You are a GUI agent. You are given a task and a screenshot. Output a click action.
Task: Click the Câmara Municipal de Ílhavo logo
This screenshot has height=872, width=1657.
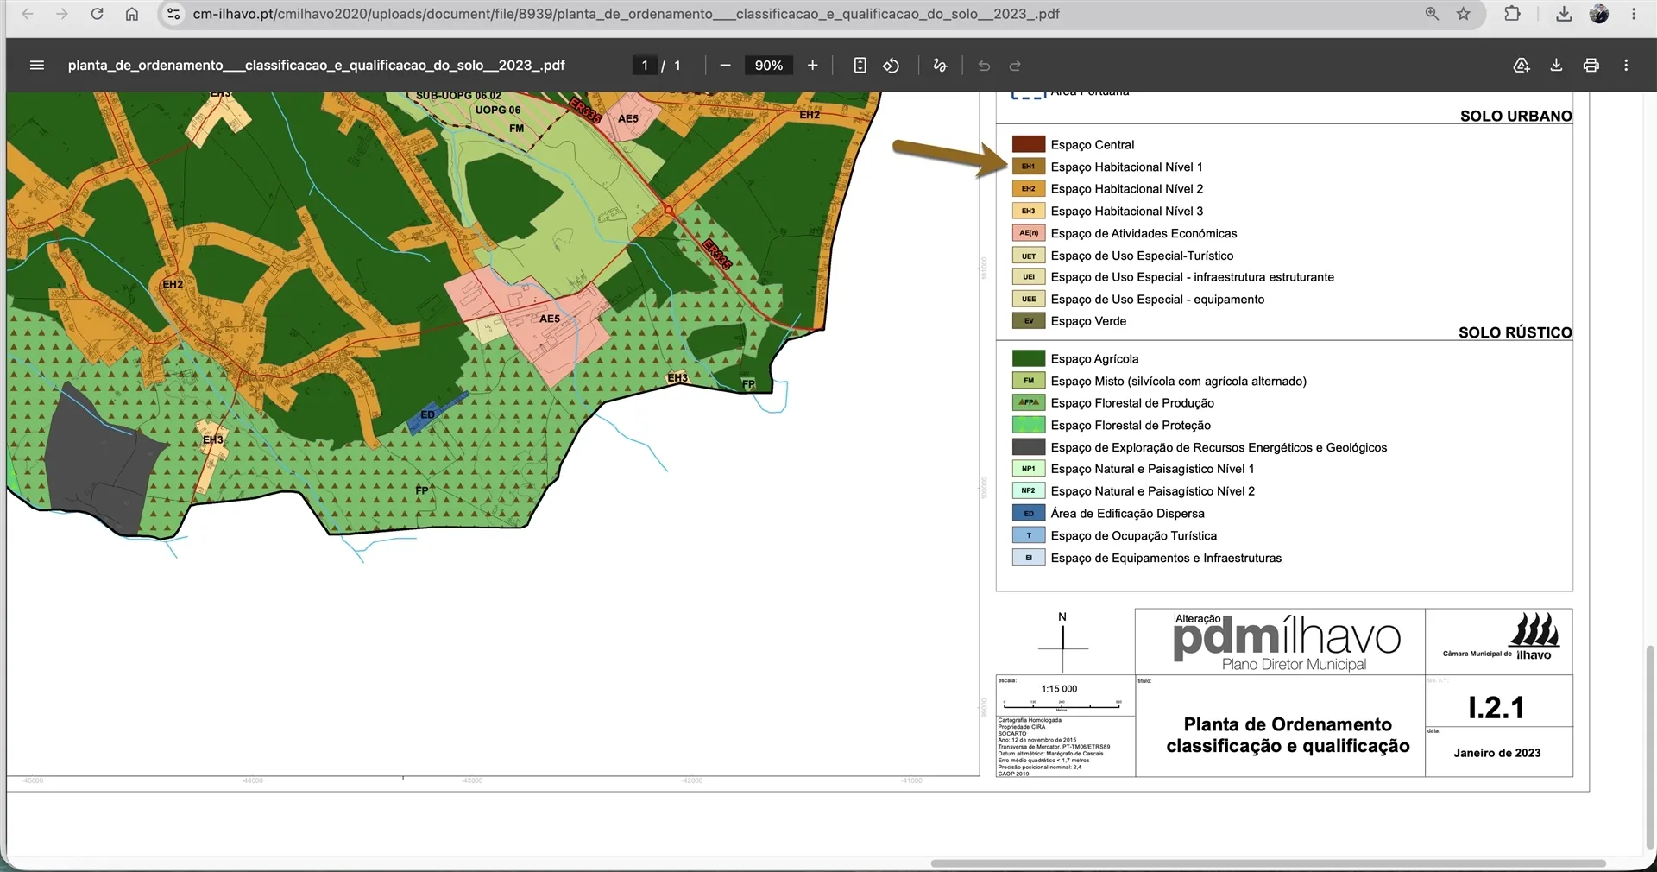[1501, 637]
